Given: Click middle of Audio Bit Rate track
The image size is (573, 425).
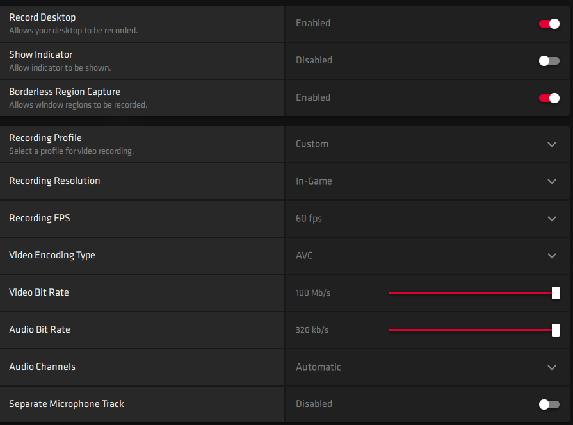Looking at the screenshot, I should point(472,330).
